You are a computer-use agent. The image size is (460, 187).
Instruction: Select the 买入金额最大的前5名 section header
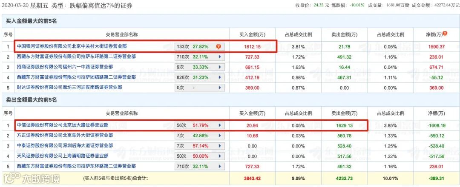[x=32, y=21]
